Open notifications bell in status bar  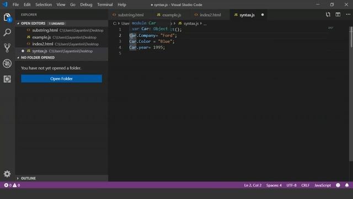tap(347, 185)
